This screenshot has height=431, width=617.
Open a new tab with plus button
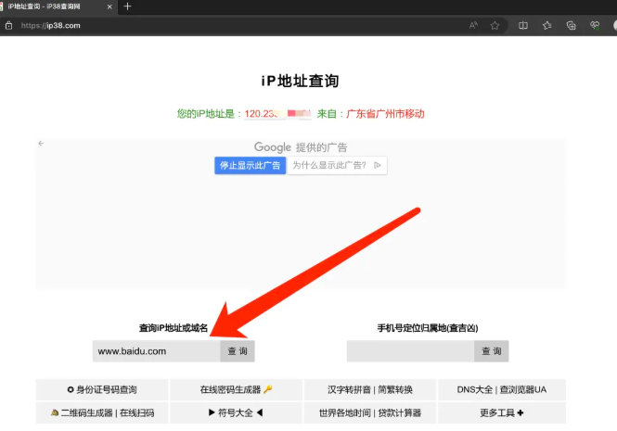click(127, 6)
